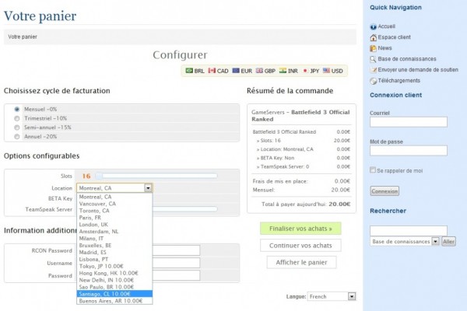Viewport: 467px width, 311px height.
Task: Choose Milano, IT location option
Action: [x=114, y=239]
